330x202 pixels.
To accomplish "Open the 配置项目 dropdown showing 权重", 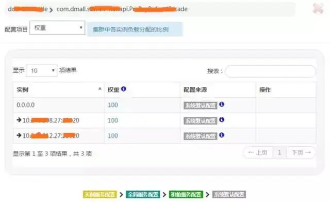I will click(57, 27).
